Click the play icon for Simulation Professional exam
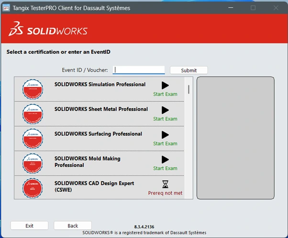The width and height of the screenshot is (288, 238). tap(165, 86)
